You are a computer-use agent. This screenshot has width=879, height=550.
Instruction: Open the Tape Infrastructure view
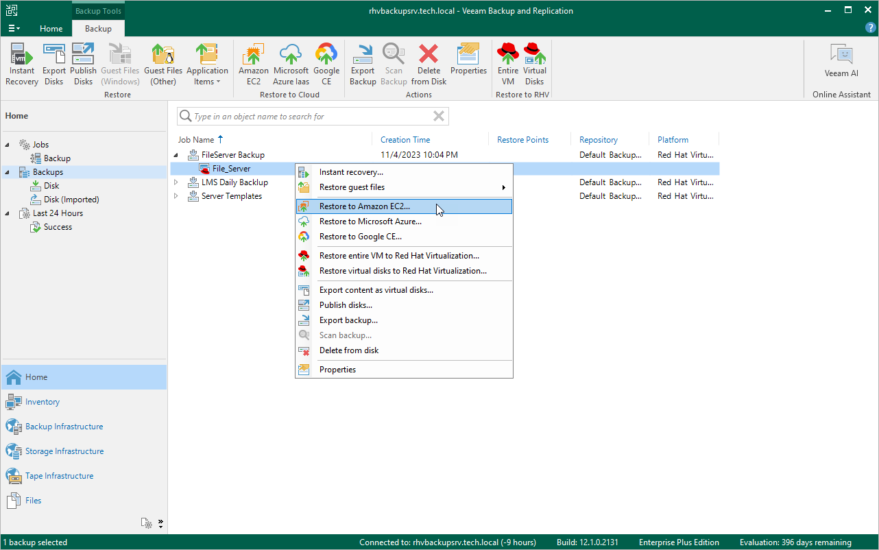[84, 476]
